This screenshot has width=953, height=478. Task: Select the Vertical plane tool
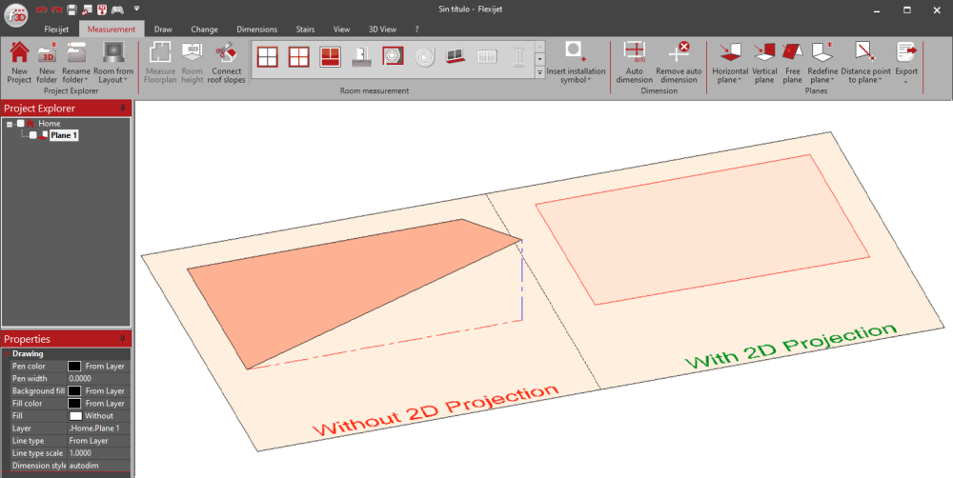(764, 63)
